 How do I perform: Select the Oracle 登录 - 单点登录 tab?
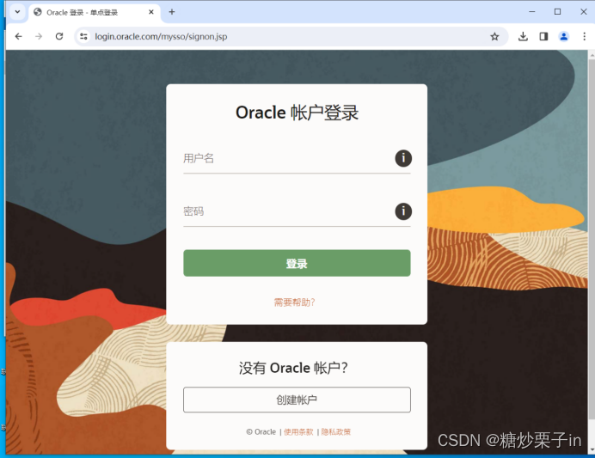94,13
